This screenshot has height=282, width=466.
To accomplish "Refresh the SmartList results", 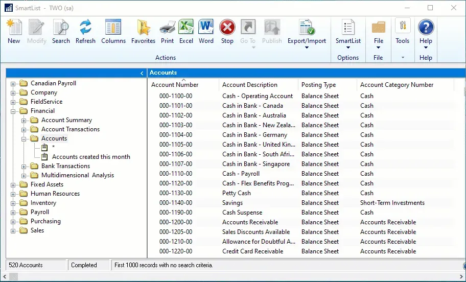I will (85, 31).
